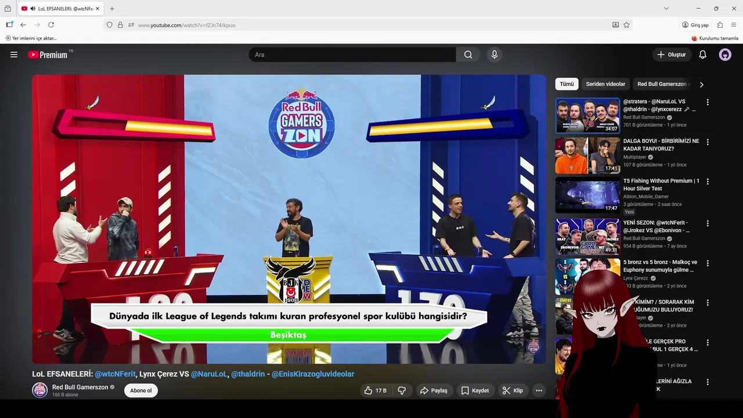The width and height of the screenshot is (743, 418).
Task: Click the site padlock security icon
Action: tap(120, 25)
